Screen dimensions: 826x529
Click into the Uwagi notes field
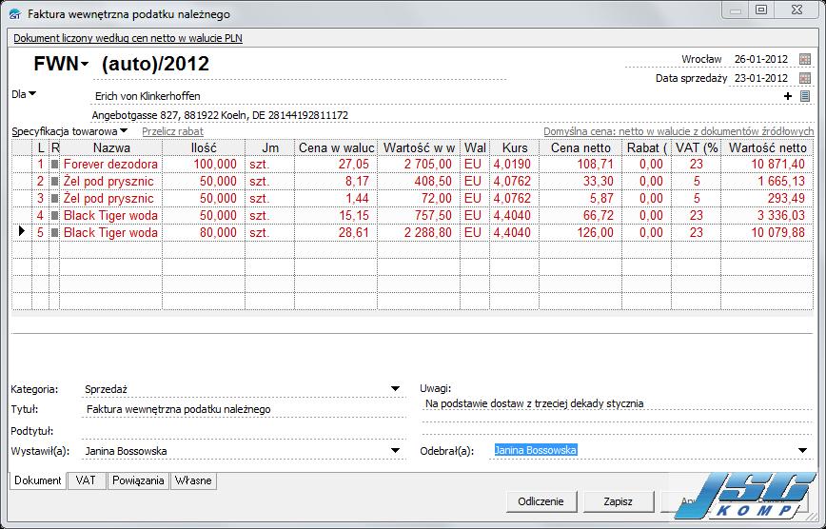pos(618,403)
